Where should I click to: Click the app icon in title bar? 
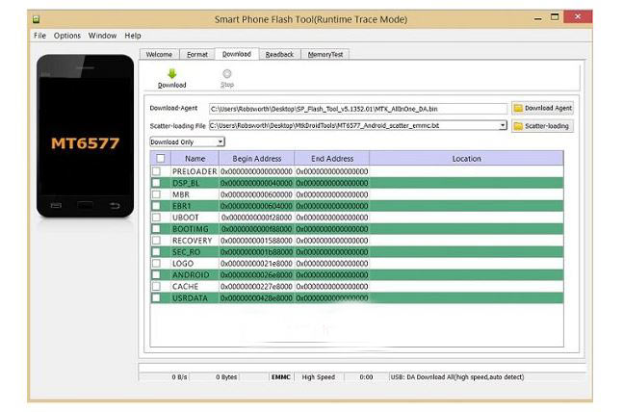click(x=39, y=20)
